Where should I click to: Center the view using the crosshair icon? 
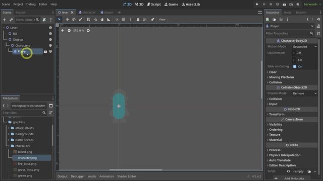tap(63, 31)
